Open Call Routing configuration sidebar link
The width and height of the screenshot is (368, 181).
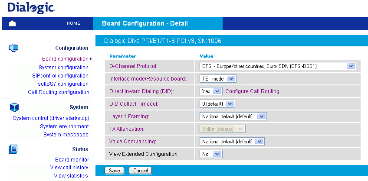tap(59, 92)
